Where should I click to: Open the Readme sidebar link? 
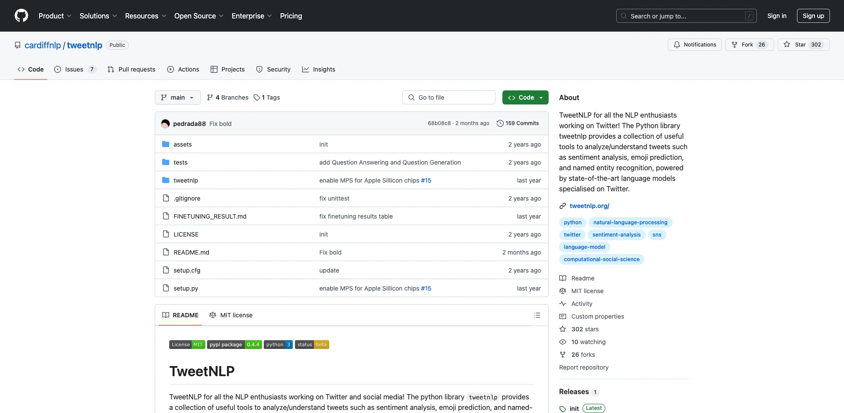pyautogui.click(x=577, y=278)
